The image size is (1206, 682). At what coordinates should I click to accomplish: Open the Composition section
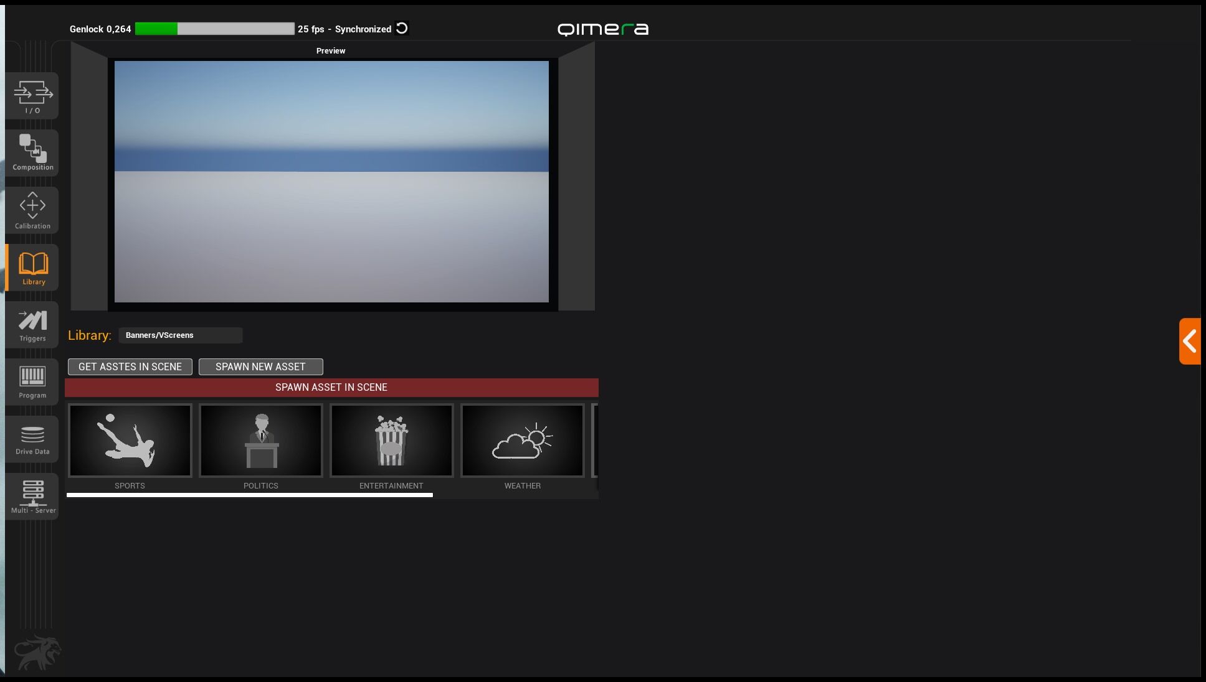(32, 153)
